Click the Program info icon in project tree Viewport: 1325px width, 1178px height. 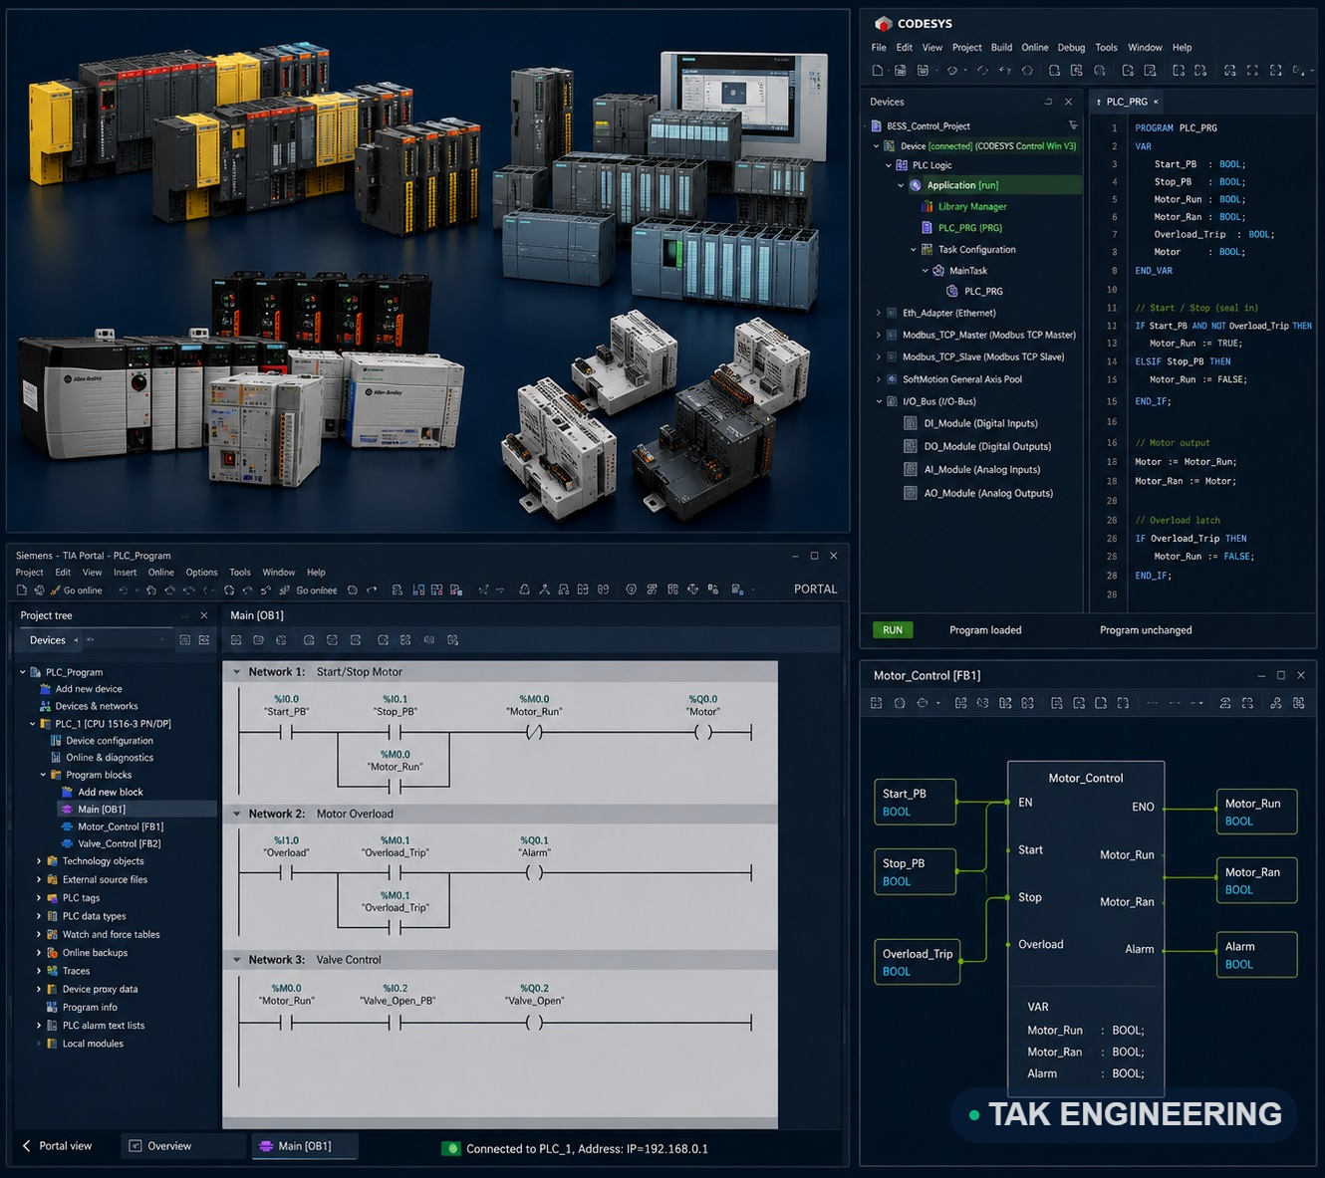(x=52, y=1008)
